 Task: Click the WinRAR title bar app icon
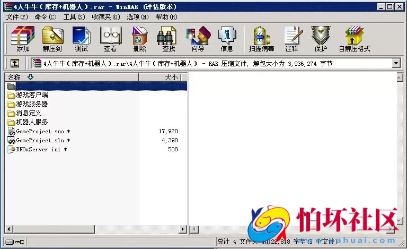[x=8, y=7]
